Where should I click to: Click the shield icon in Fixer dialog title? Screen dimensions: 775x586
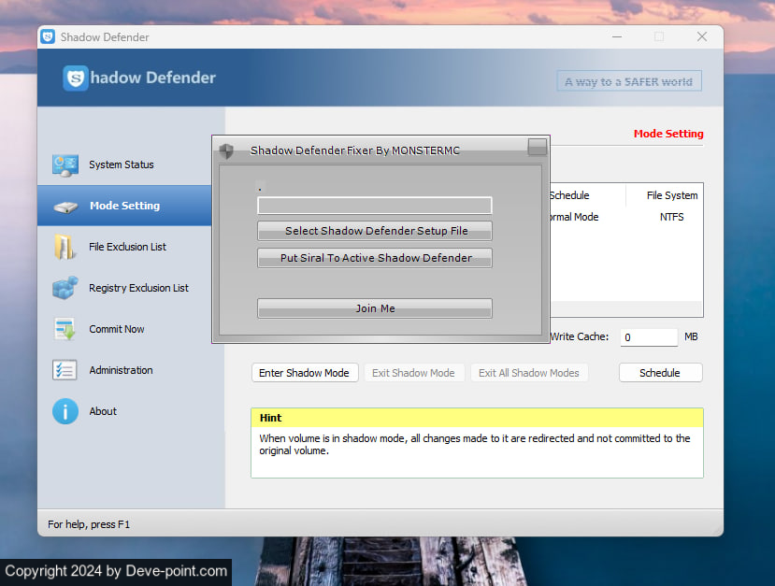(x=227, y=150)
